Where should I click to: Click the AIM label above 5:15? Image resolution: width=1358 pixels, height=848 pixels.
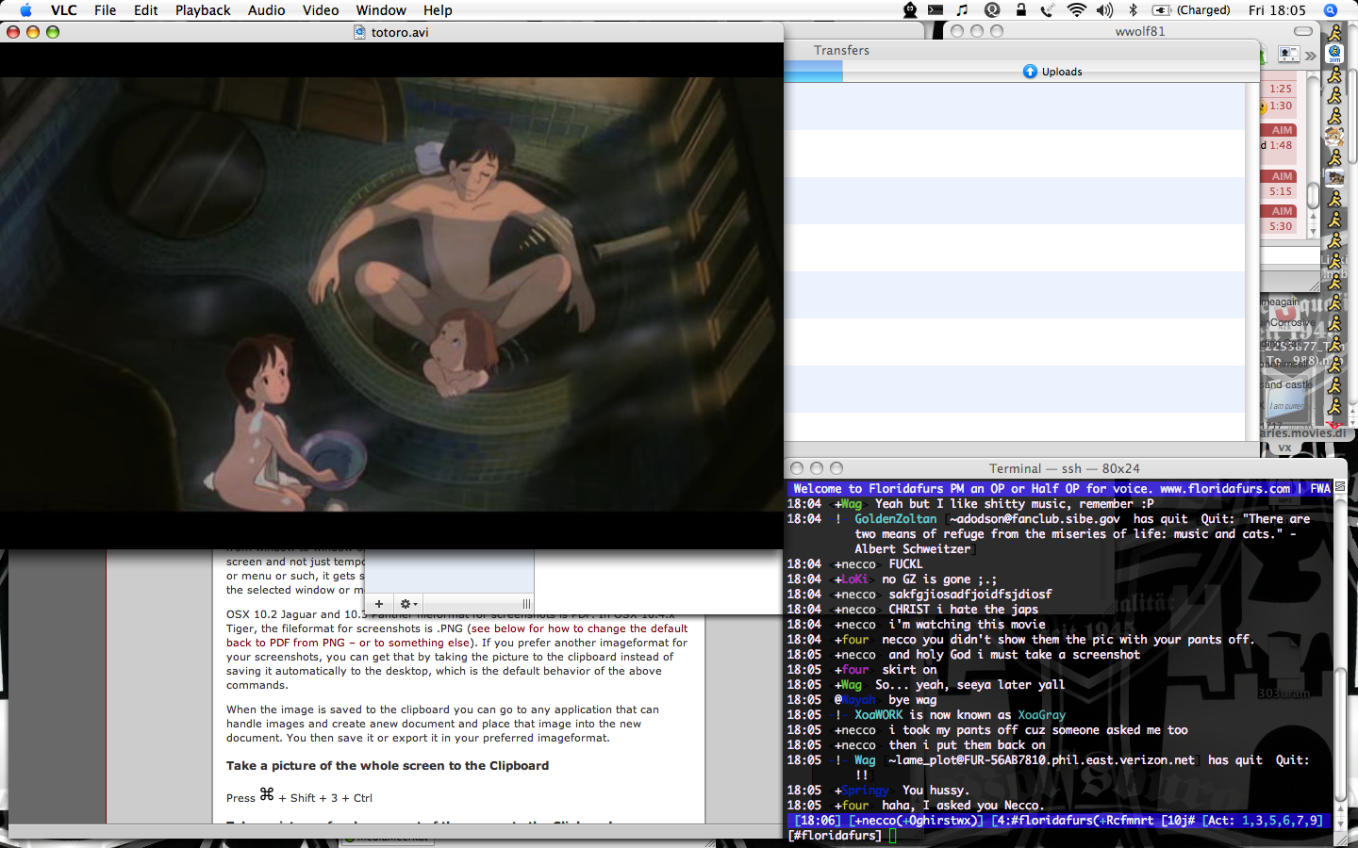[1282, 176]
